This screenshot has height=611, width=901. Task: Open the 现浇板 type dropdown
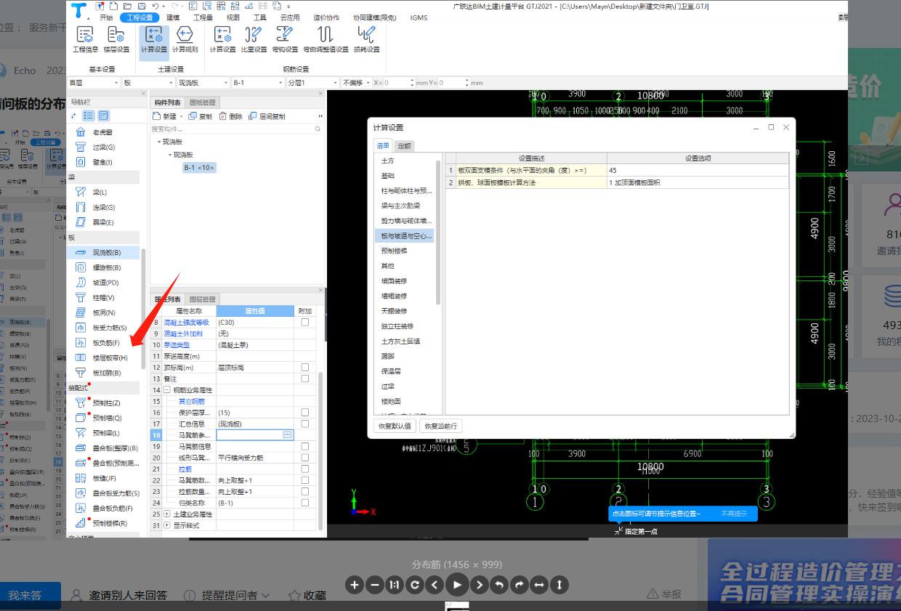(x=203, y=83)
